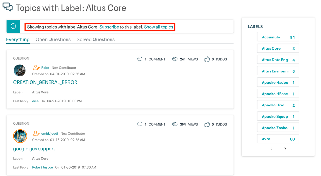This screenshot has width=321, height=176.
Task: Click Subscribe link in banner
Action: pos(109,27)
